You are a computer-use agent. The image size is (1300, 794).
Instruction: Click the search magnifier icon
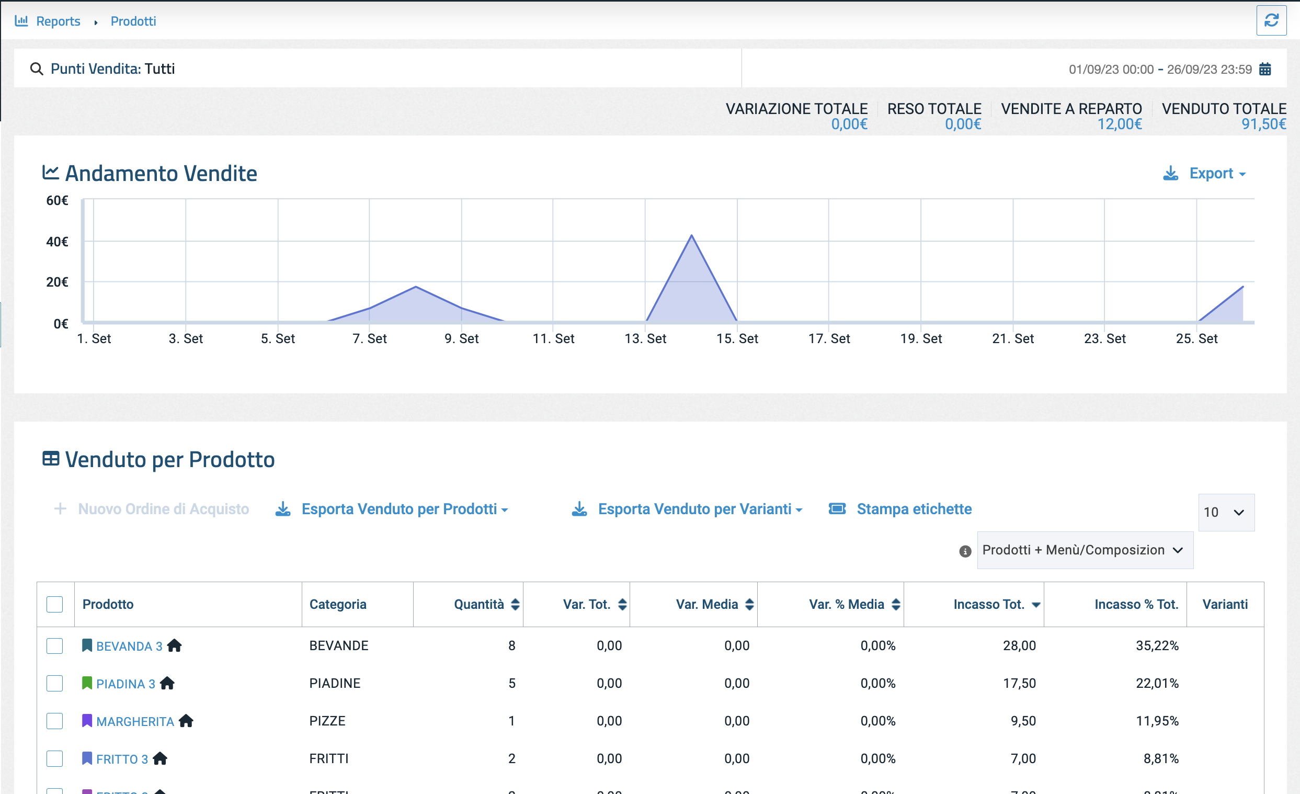(x=37, y=69)
